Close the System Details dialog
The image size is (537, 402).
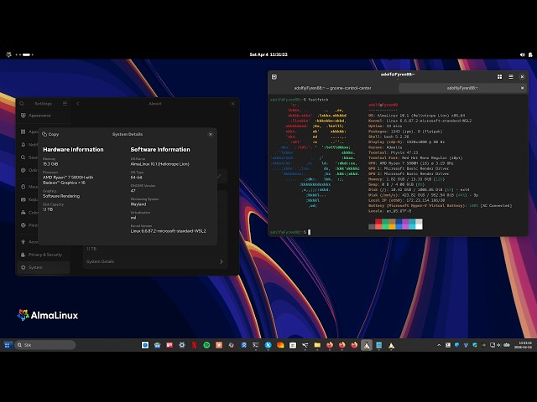211,134
